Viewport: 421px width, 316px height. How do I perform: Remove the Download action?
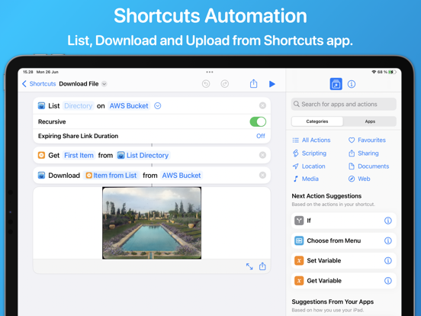tap(262, 176)
